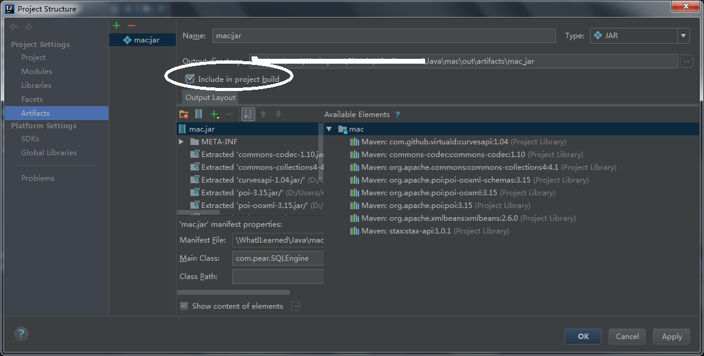Click the extracted commons-codec-1.10.jar icon
The height and width of the screenshot is (356, 704).
[195, 155]
